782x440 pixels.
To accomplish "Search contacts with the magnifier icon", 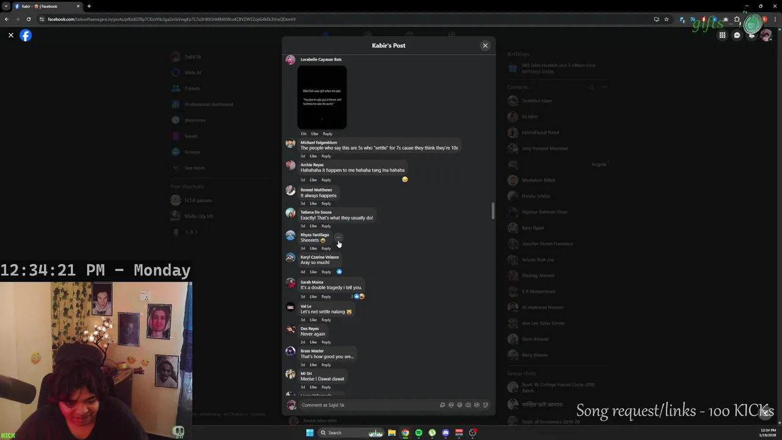I will pos(591,87).
